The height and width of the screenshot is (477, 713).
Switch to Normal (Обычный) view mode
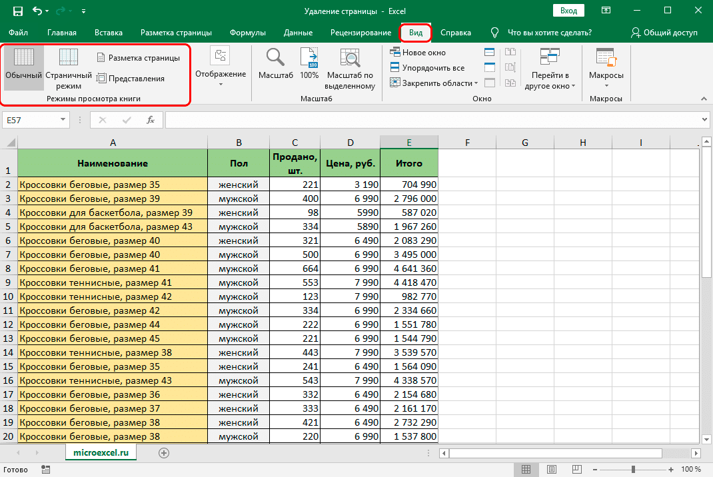(x=24, y=67)
